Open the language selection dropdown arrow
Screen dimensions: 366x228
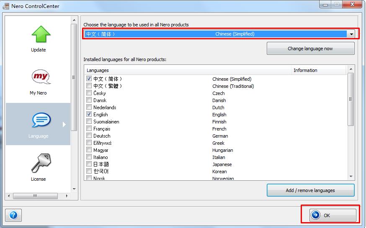351,34
